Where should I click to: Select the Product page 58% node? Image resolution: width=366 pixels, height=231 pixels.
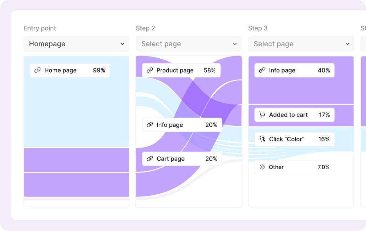click(x=181, y=70)
